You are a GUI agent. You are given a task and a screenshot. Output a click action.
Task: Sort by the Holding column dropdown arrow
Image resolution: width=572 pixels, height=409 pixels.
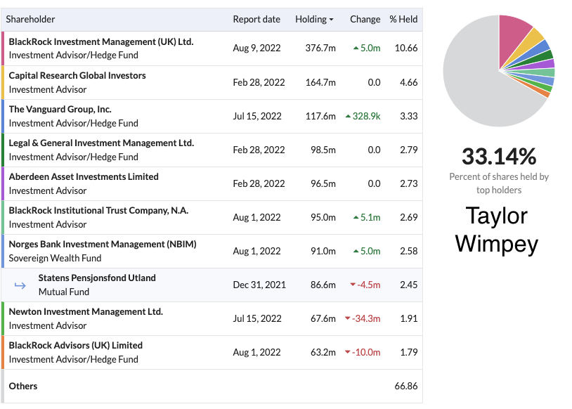coord(331,20)
